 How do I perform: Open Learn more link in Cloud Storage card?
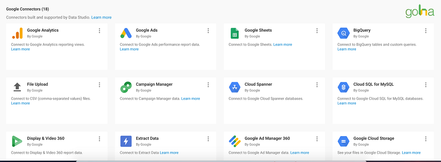(411, 152)
